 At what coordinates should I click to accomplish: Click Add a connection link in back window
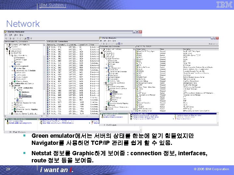pos(16,121)
